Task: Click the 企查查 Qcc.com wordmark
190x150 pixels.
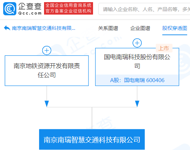Action: coord(30,9)
